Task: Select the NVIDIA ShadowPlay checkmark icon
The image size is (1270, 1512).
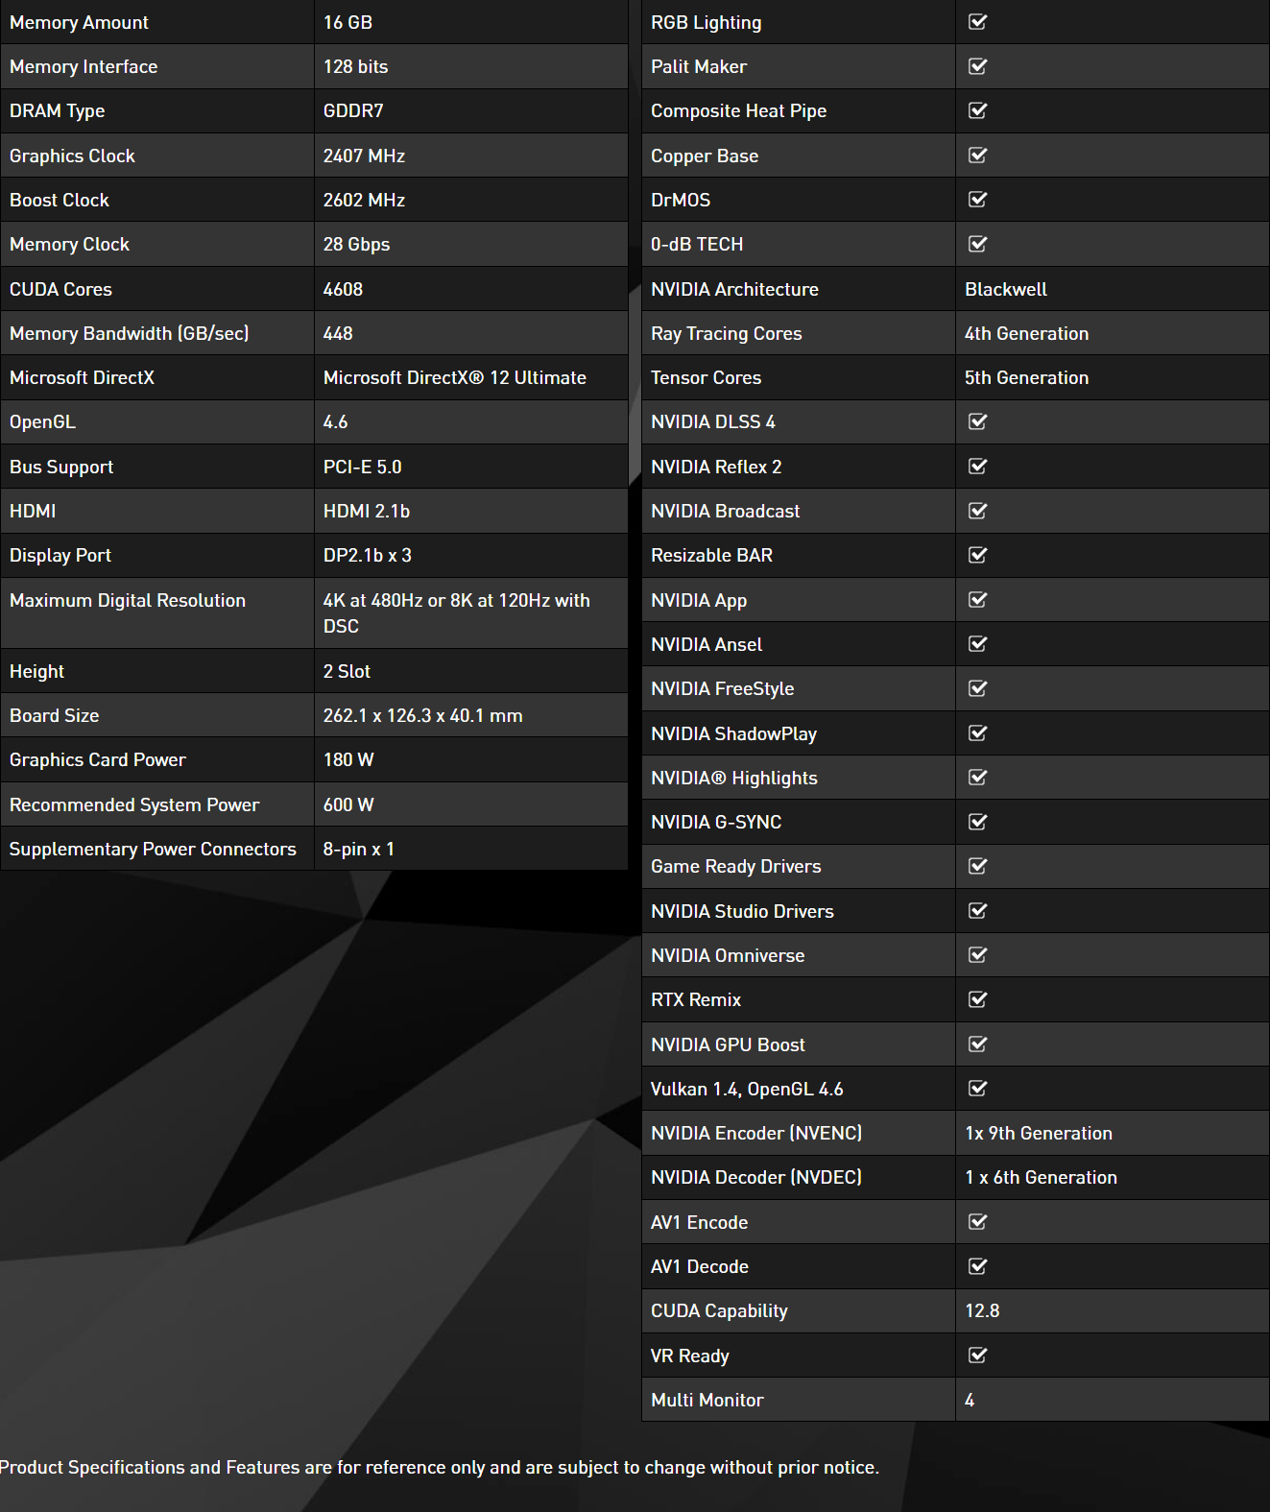Action: tap(978, 733)
